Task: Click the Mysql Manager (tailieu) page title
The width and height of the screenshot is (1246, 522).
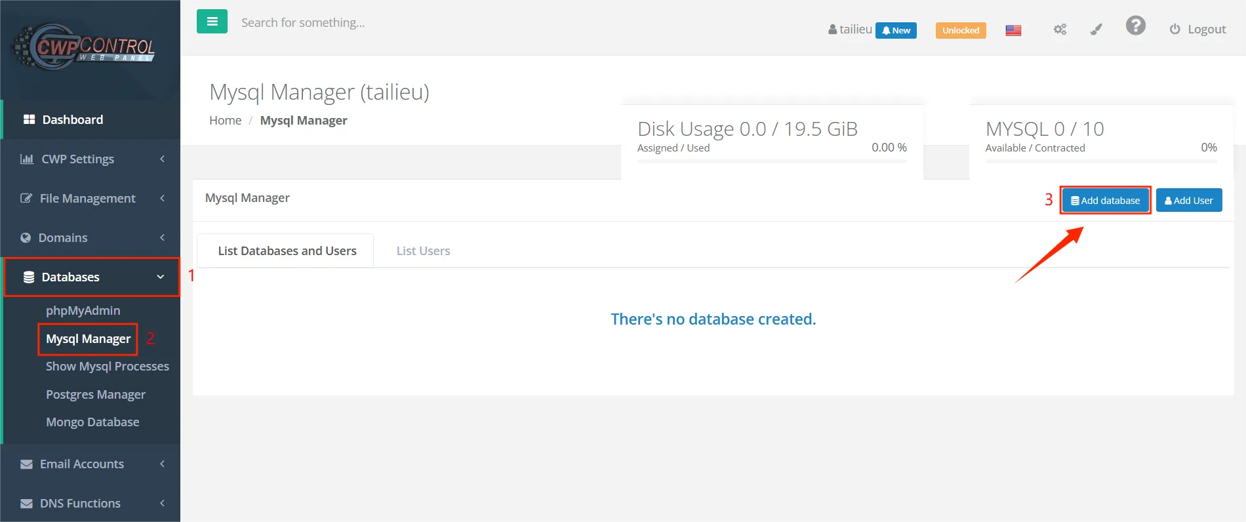Action: [319, 92]
